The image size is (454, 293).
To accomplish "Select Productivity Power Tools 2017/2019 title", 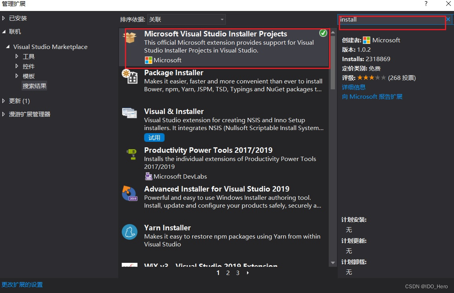I will 208,150.
